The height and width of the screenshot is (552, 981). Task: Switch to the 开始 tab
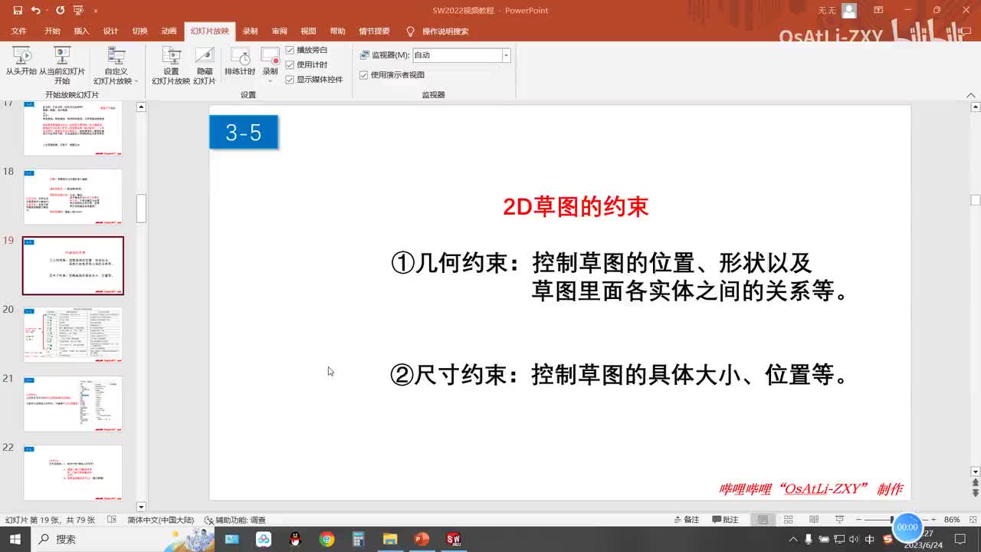(x=52, y=31)
